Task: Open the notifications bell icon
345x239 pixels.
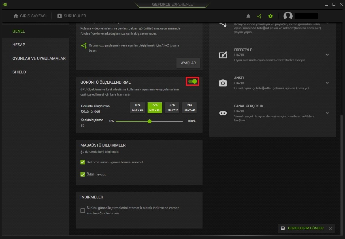Action: 248,16
